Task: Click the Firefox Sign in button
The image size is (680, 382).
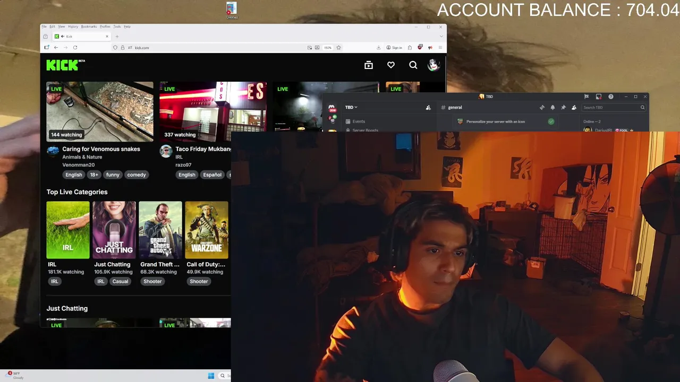Action: click(394, 48)
